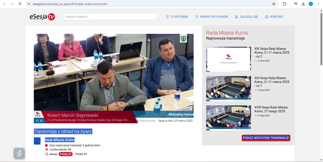Click ZALOGUJ SIĘ to log in
323x162 pixels.
point(246,17)
